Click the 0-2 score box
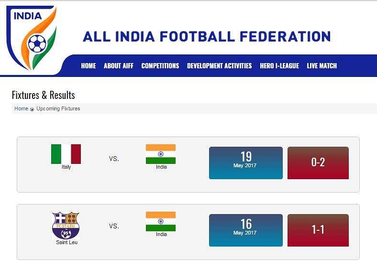 click(318, 163)
